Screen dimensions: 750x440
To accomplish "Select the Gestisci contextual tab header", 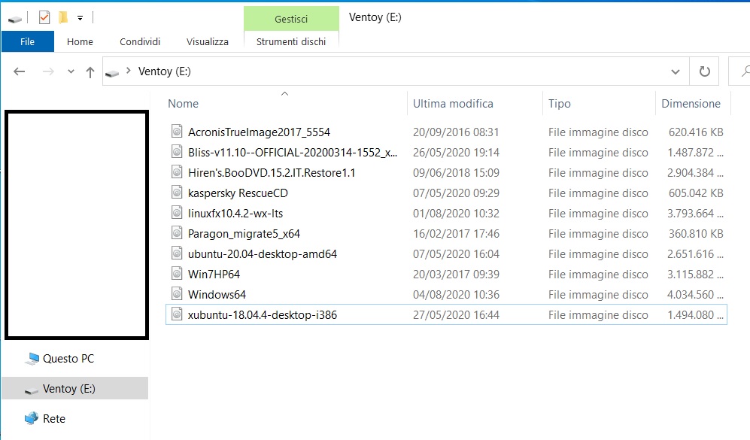I will click(291, 19).
